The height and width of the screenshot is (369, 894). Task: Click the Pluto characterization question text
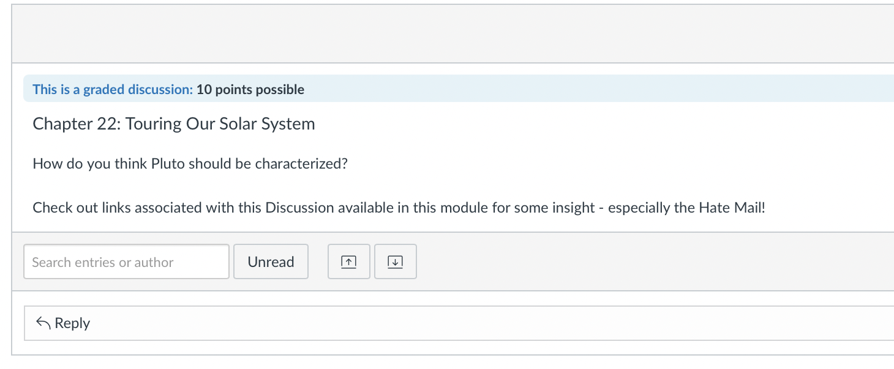tap(190, 164)
